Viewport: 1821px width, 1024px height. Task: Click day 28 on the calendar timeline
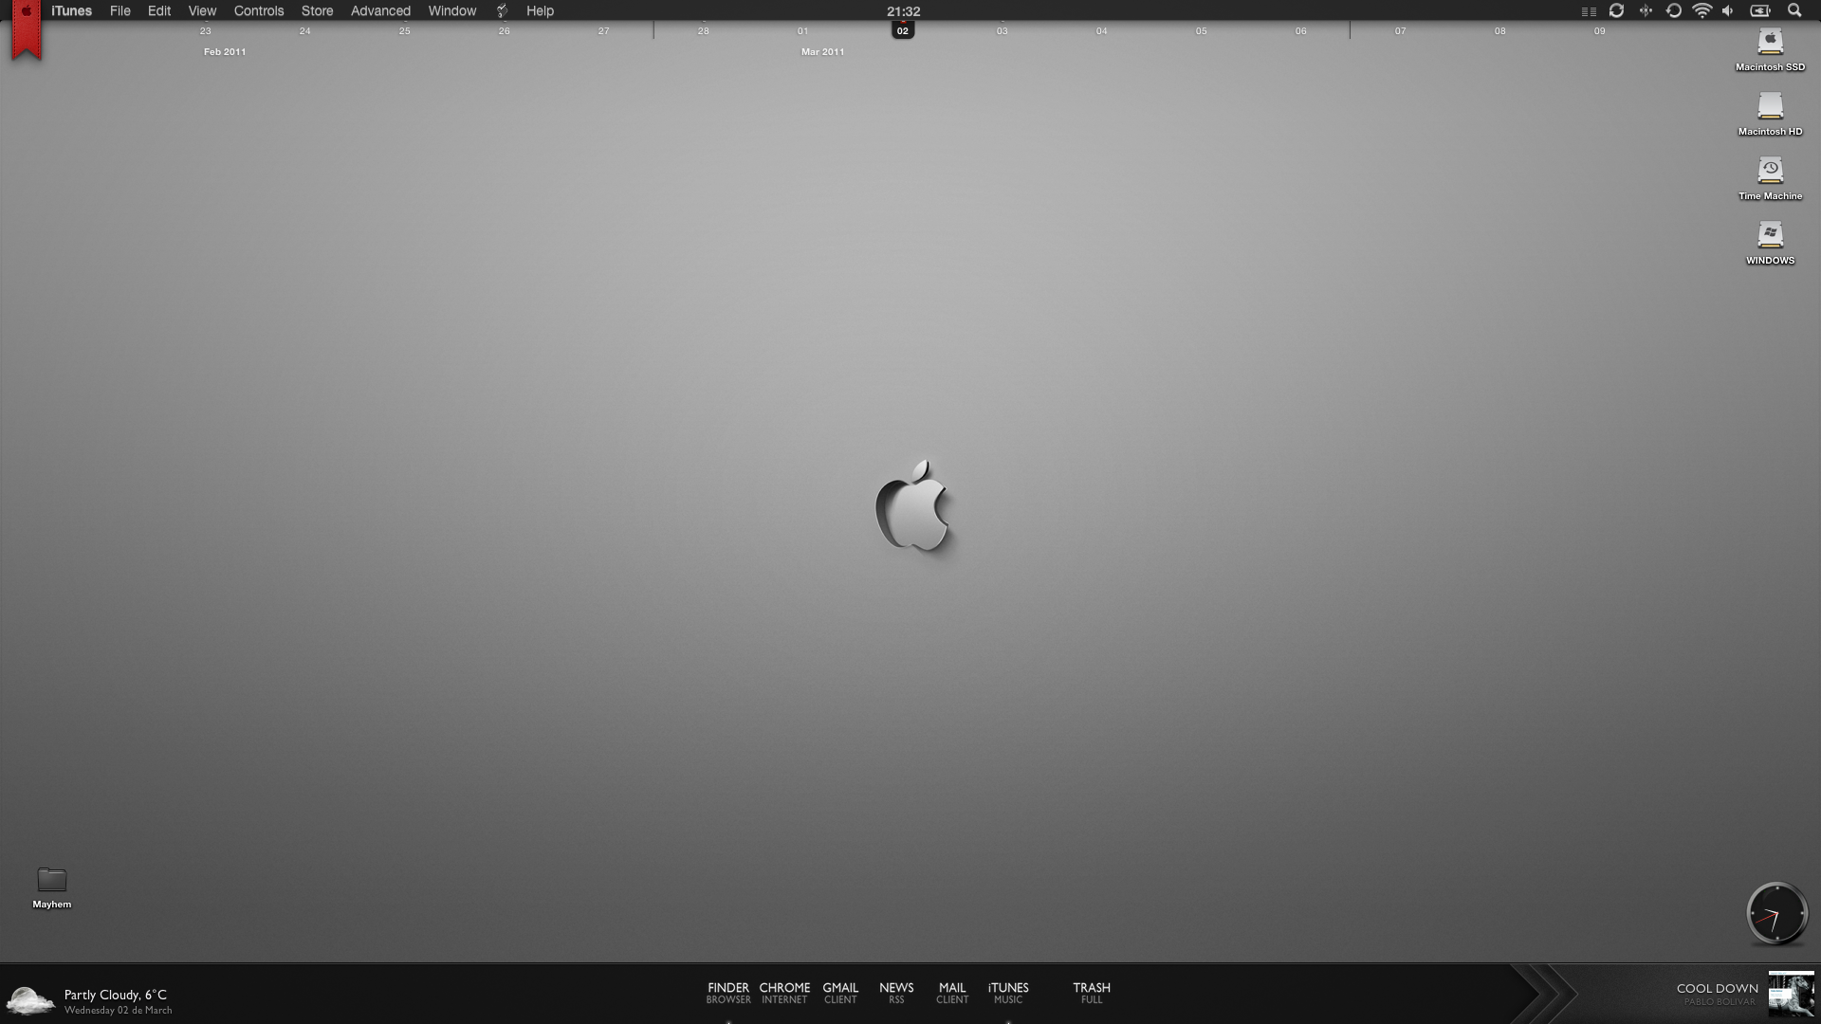(x=703, y=31)
